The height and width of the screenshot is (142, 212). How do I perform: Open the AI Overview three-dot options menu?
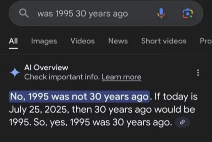pyautogui.click(x=198, y=73)
